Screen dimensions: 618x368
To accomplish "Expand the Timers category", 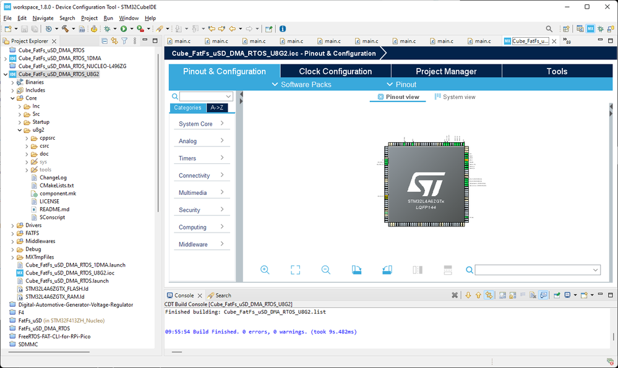I will 202,158.
